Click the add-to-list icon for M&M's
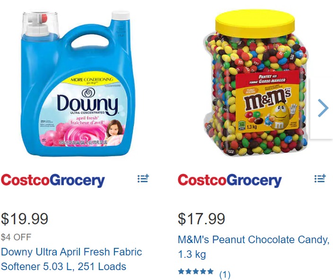The image size is (333, 280). [320, 178]
